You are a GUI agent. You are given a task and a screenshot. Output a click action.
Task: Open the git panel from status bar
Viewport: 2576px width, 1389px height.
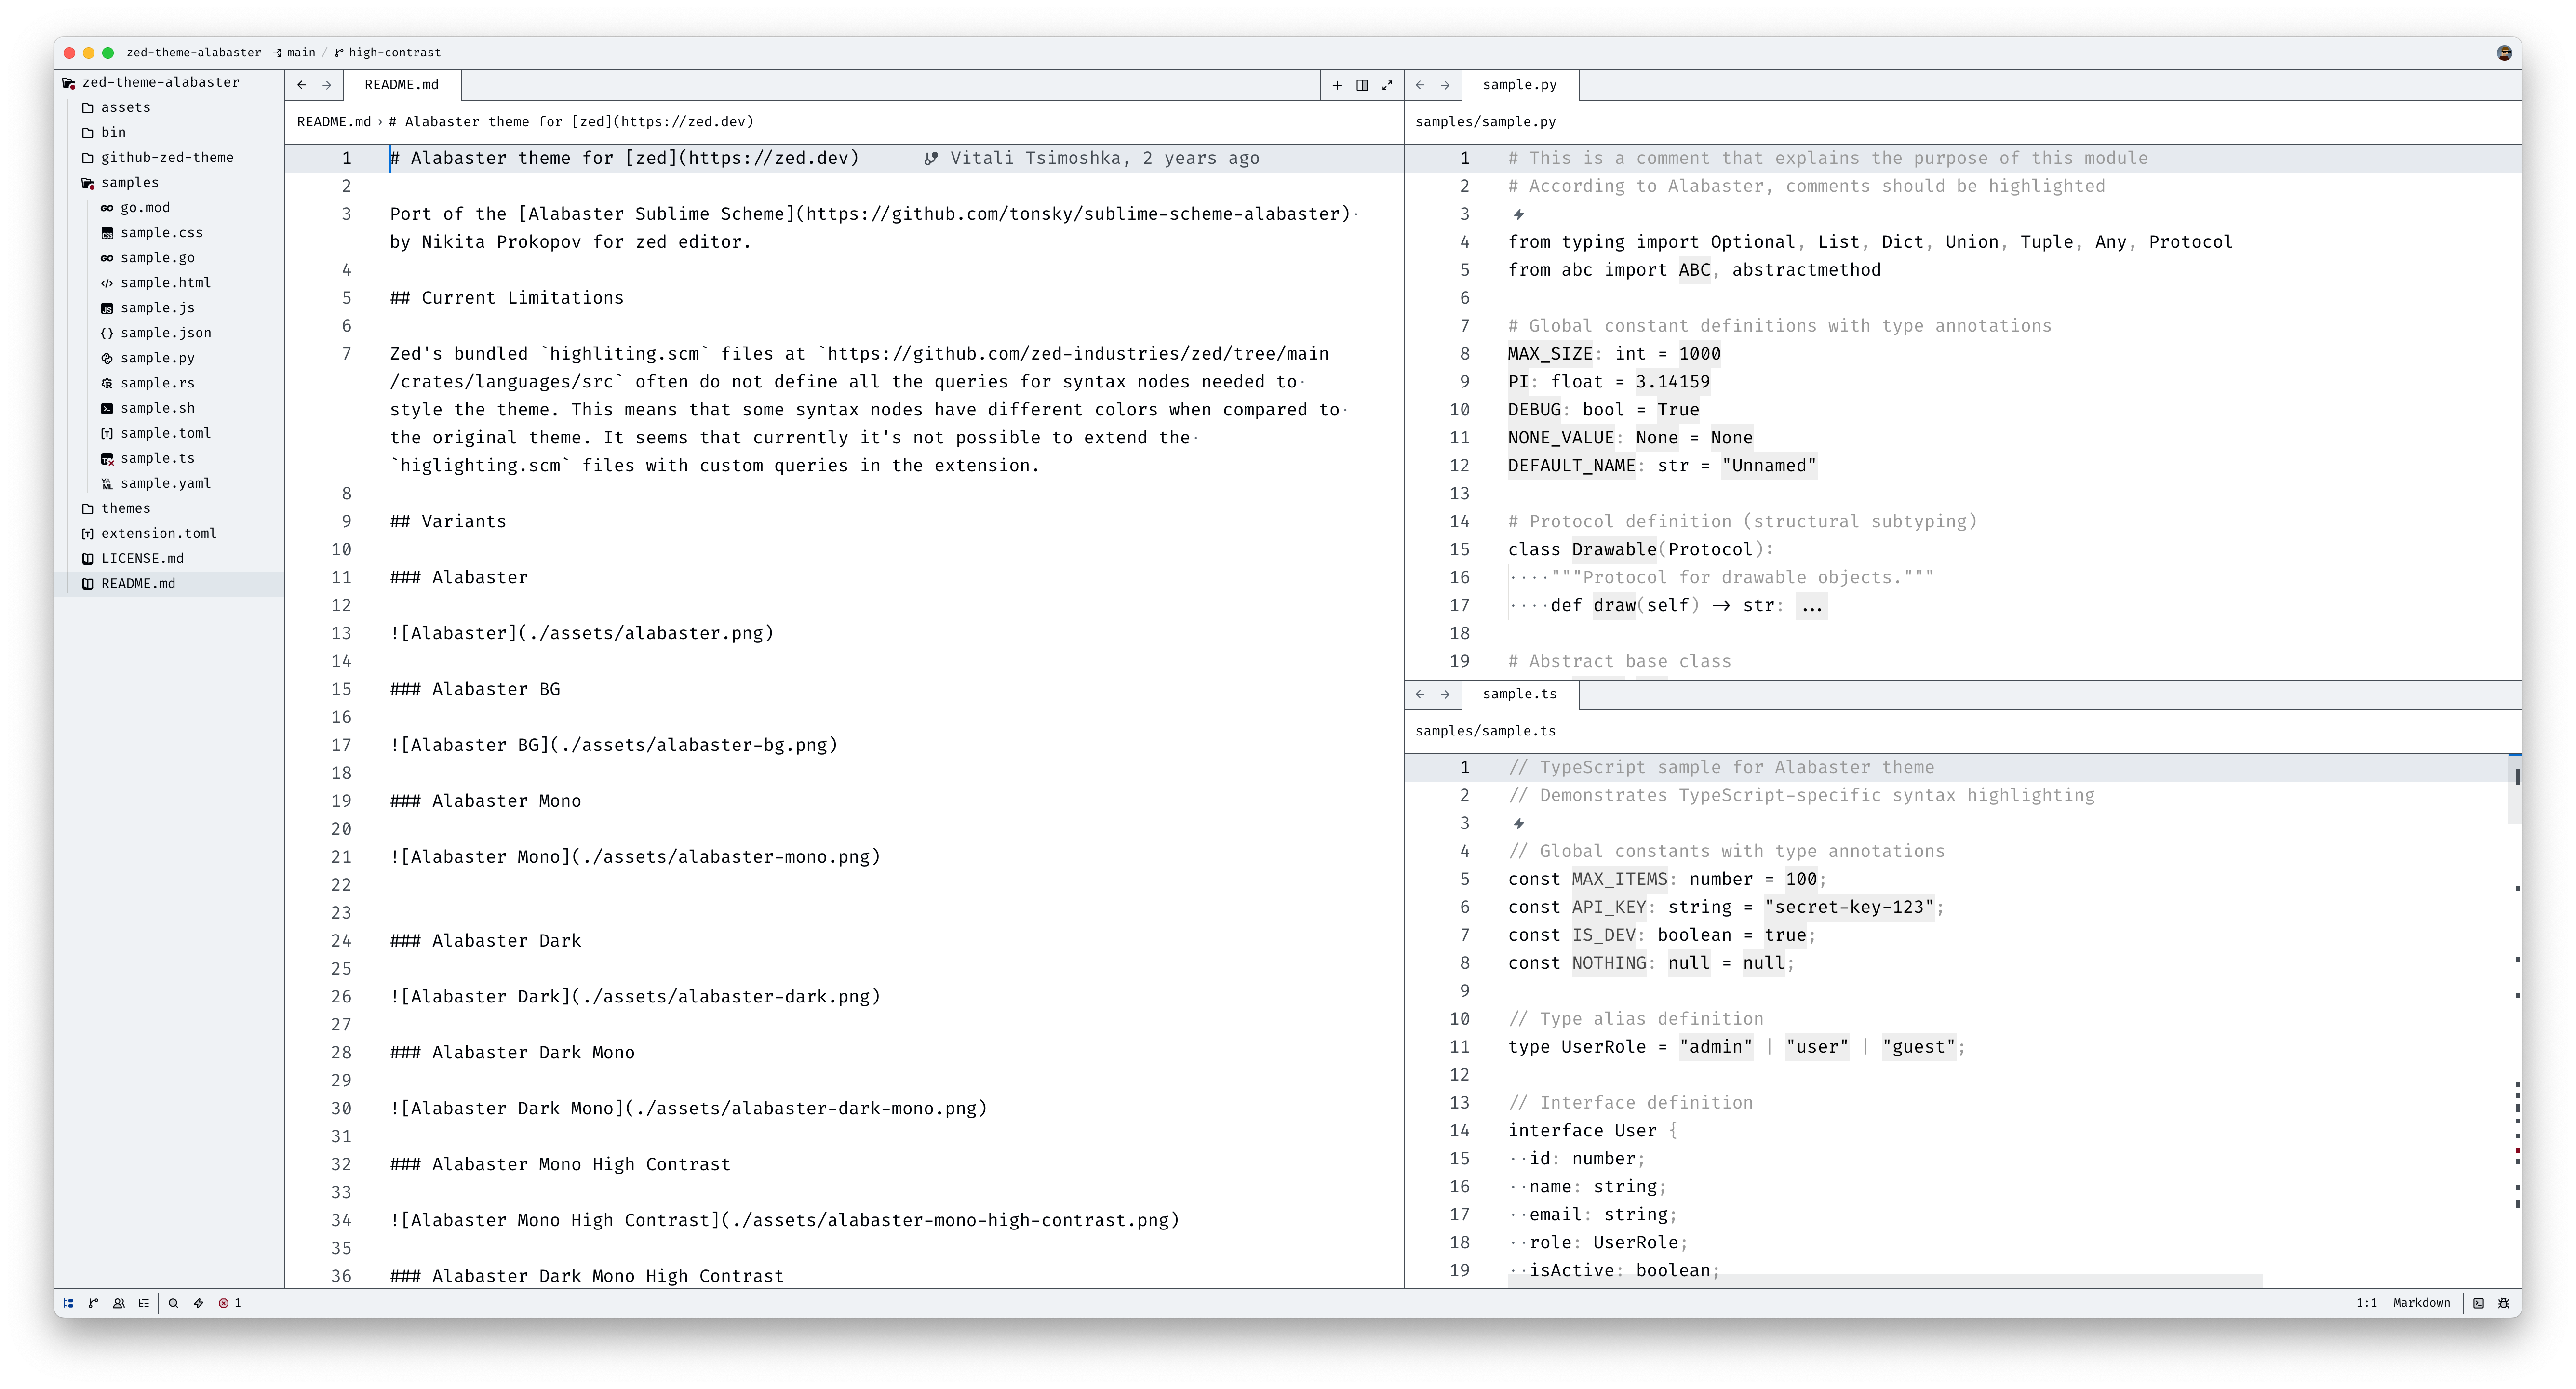tap(93, 1303)
